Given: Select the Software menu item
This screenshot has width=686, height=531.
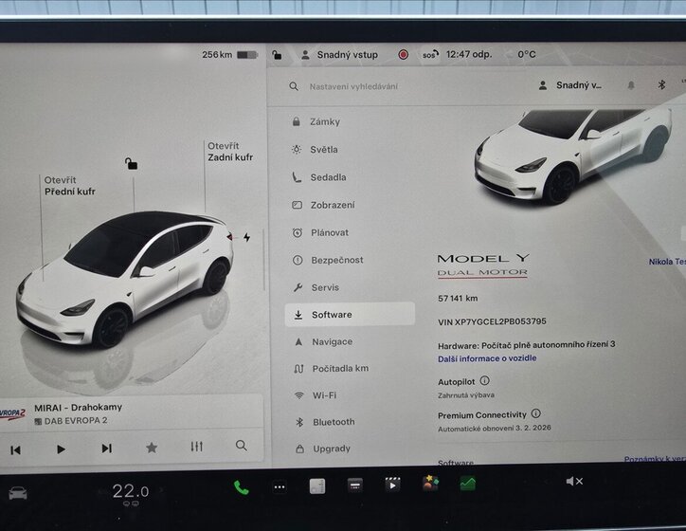Looking at the screenshot, I should [x=350, y=314].
